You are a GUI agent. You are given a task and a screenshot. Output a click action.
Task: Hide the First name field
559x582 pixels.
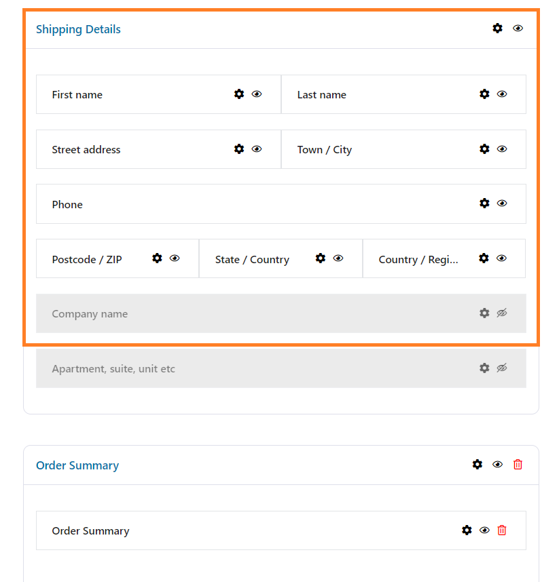point(257,94)
